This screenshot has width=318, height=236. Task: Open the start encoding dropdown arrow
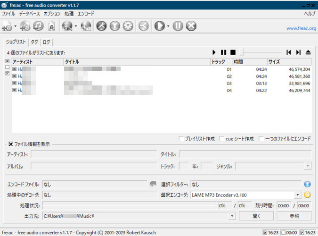point(168,26)
